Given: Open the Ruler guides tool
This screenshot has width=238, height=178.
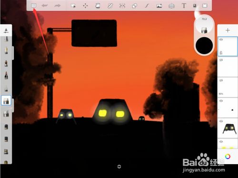Looking at the screenshot, I should [x=110, y=6].
